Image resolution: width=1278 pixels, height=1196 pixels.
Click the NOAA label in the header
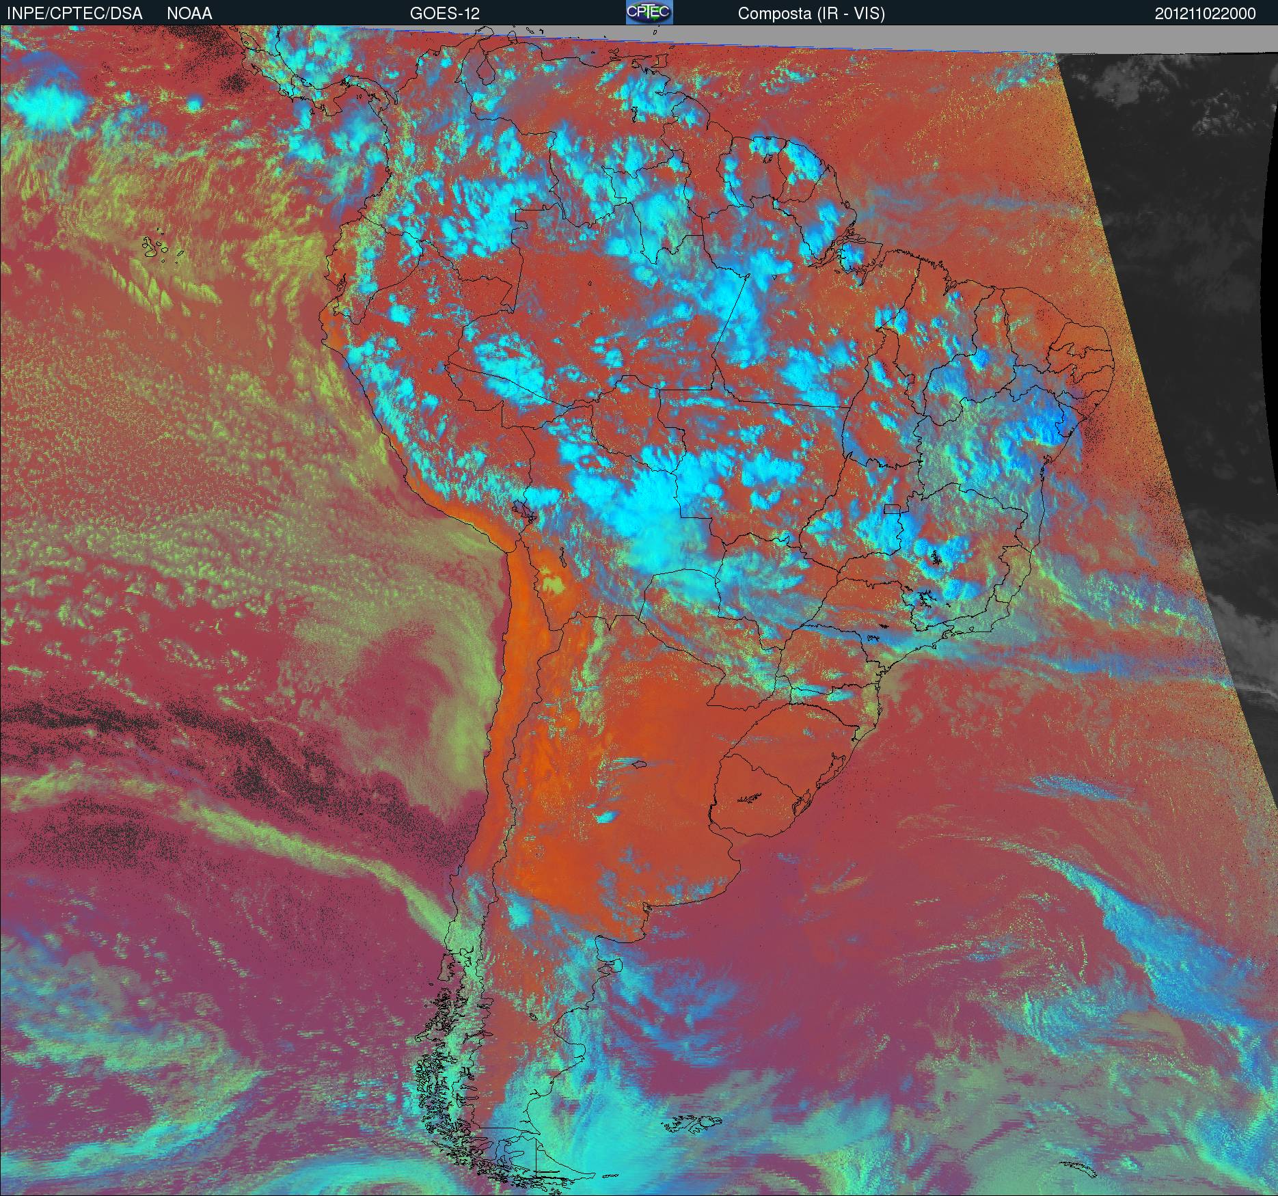click(189, 14)
